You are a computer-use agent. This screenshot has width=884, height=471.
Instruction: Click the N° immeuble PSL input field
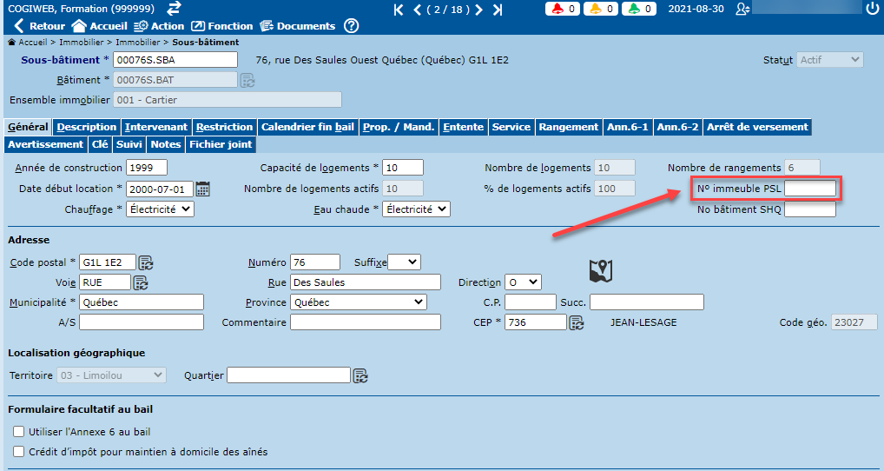(809, 189)
